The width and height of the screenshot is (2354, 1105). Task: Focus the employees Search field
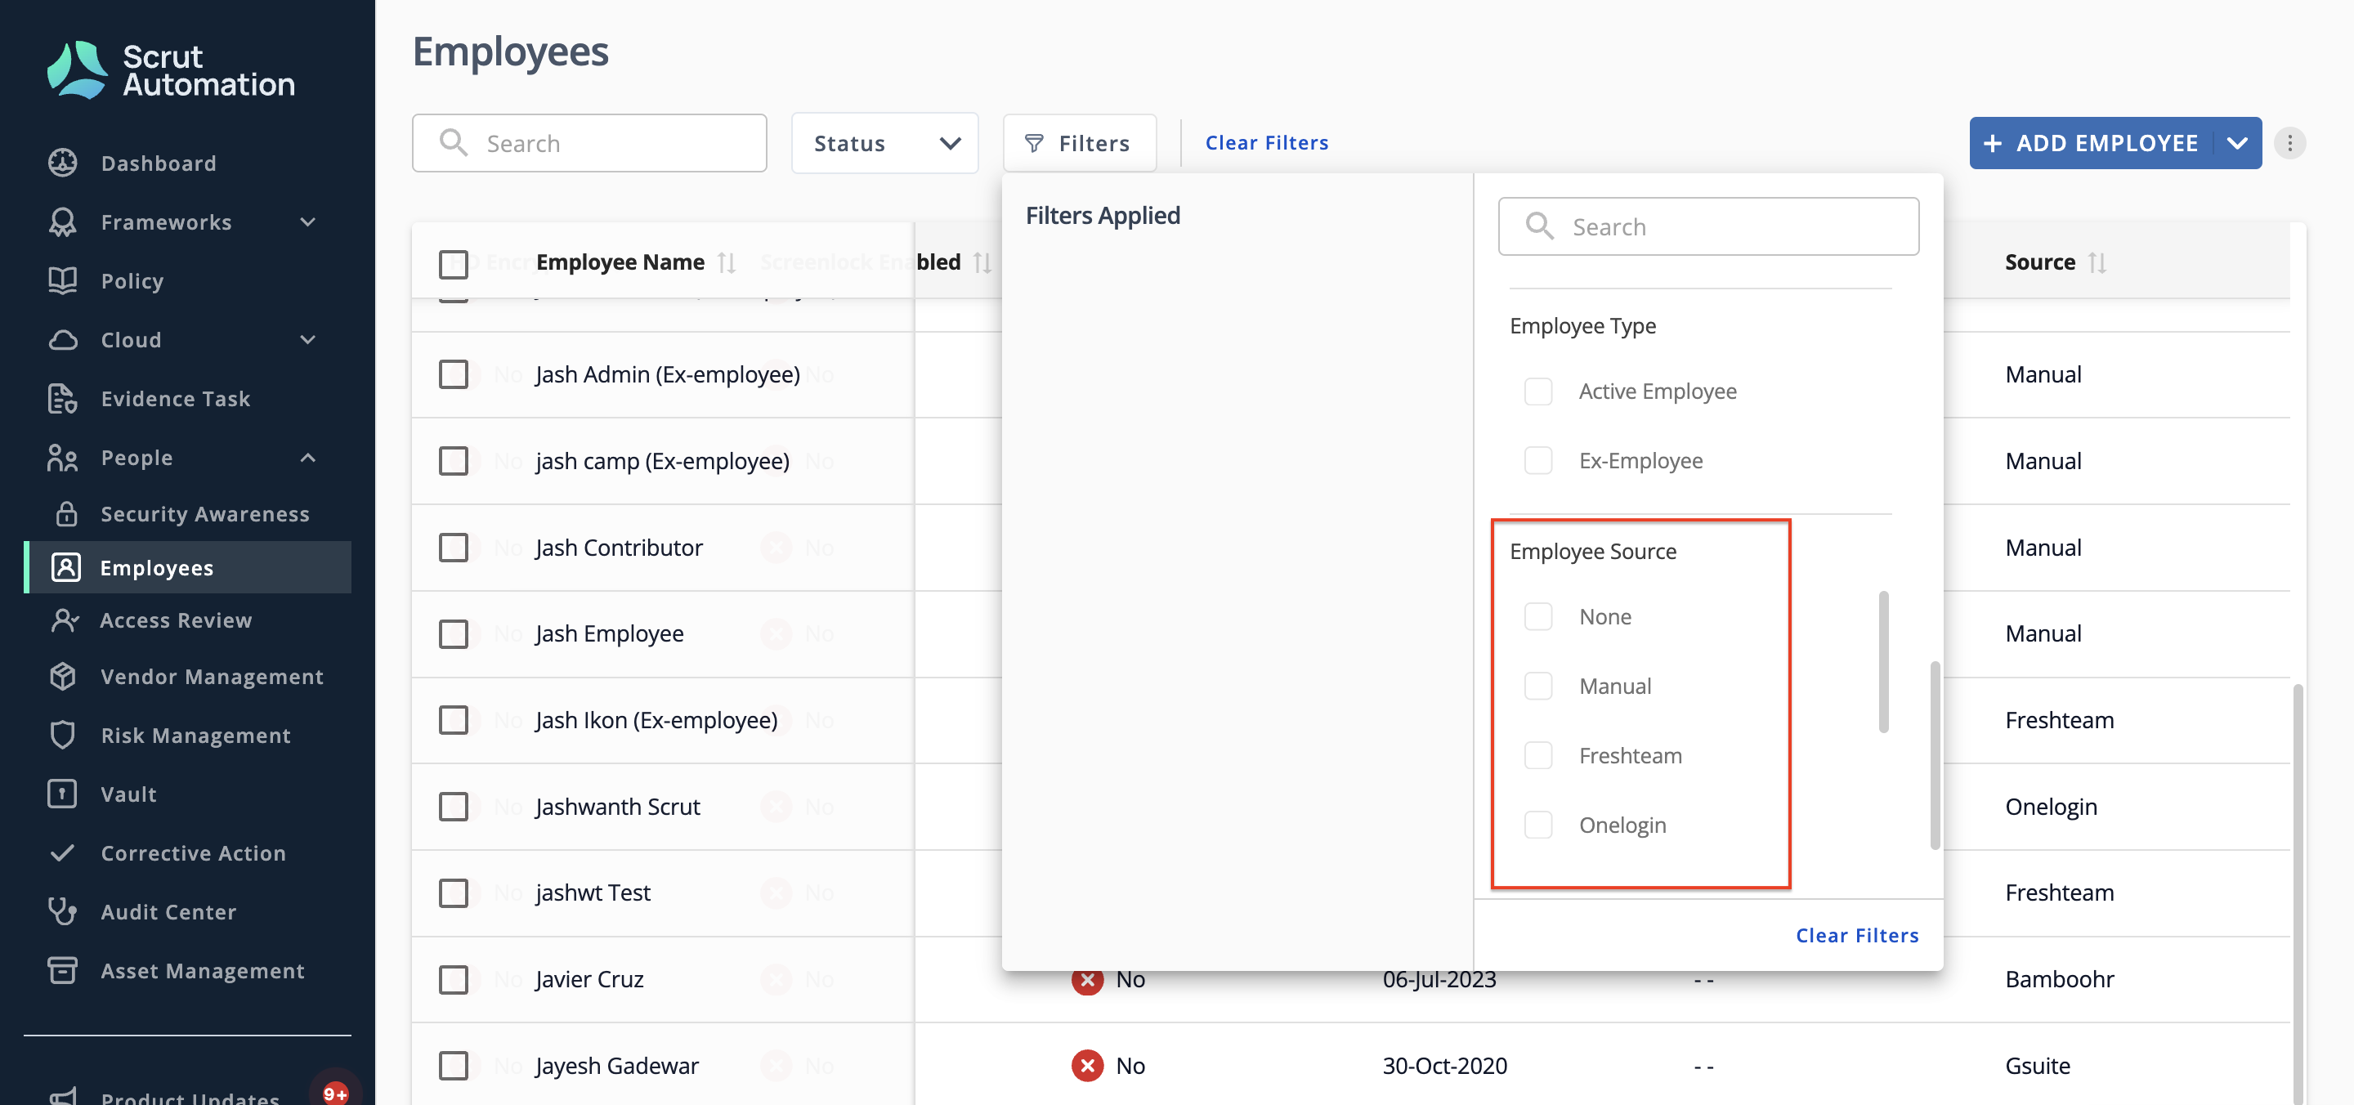pos(589,144)
